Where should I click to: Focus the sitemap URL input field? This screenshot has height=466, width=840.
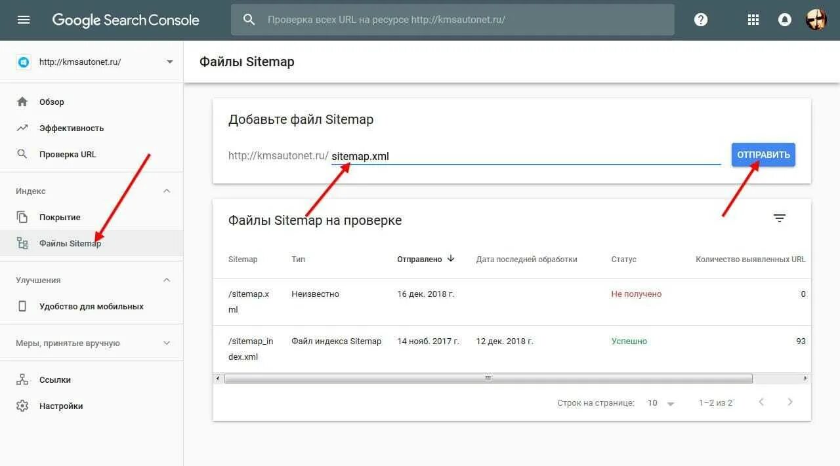click(526, 156)
